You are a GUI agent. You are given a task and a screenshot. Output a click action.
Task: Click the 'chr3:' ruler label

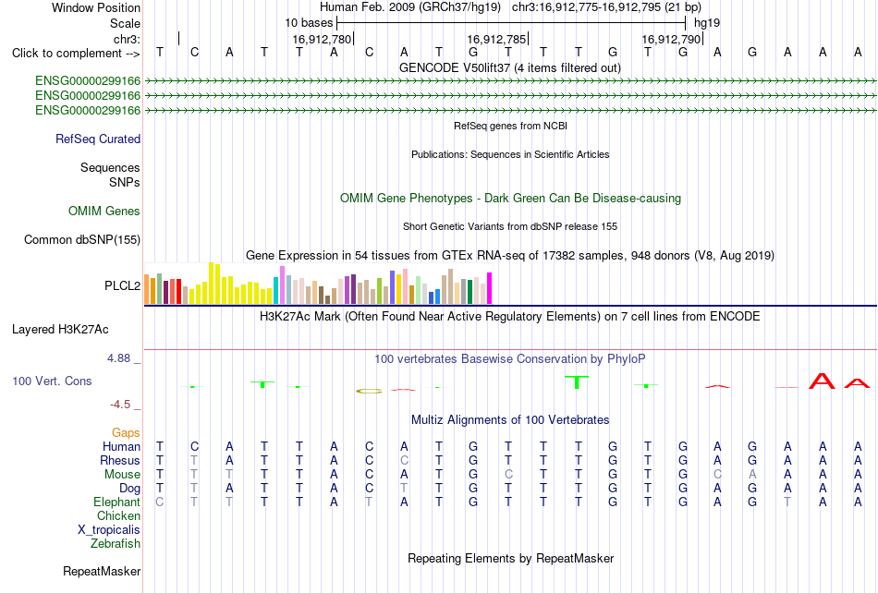(x=127, y=39)
